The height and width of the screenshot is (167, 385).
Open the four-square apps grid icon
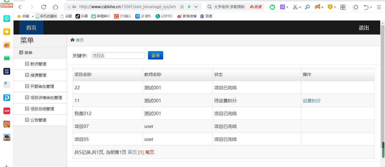click(343, 7)
